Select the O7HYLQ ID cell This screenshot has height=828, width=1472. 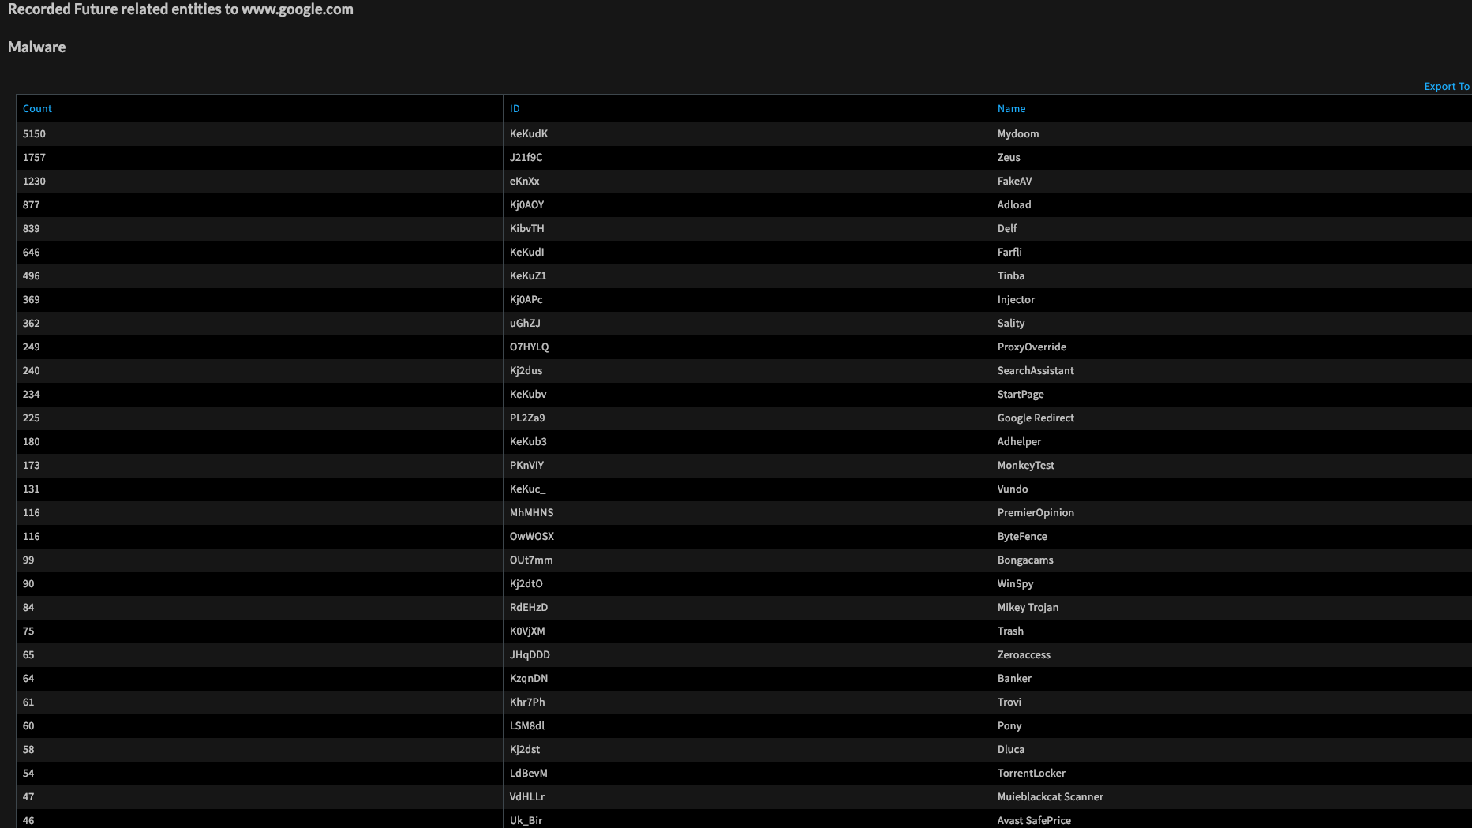point(529,347)
